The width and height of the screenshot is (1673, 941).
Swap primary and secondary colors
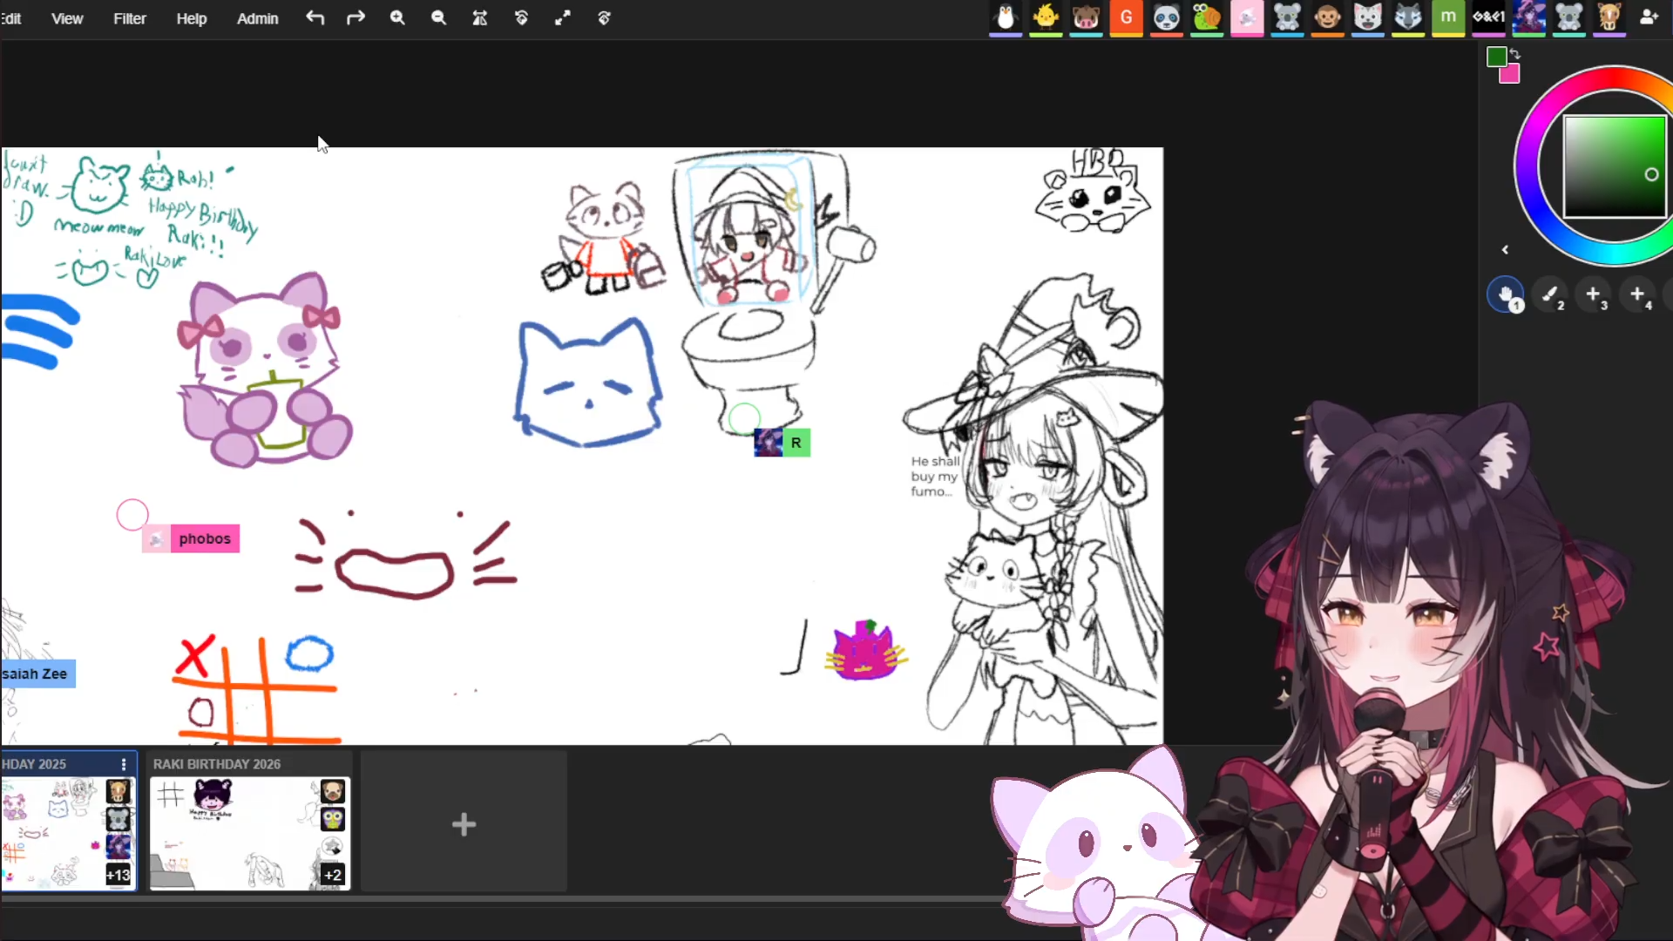[1515, 54]
